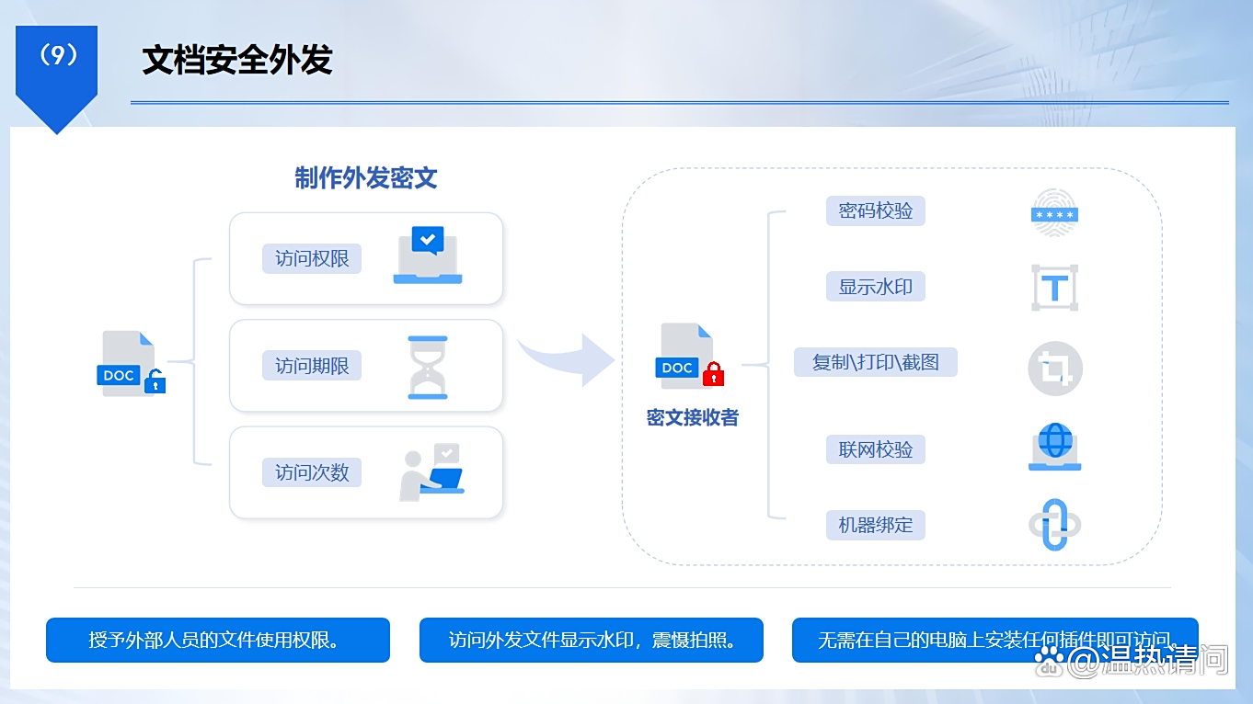Toggle the 显示水印 option
Screen dimensions: 1253x704
[875, 286]
